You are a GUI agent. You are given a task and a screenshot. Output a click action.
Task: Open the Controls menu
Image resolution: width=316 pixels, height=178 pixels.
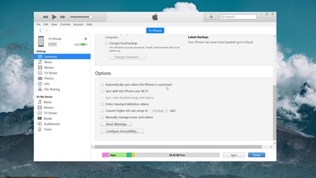tap(65, 24)
